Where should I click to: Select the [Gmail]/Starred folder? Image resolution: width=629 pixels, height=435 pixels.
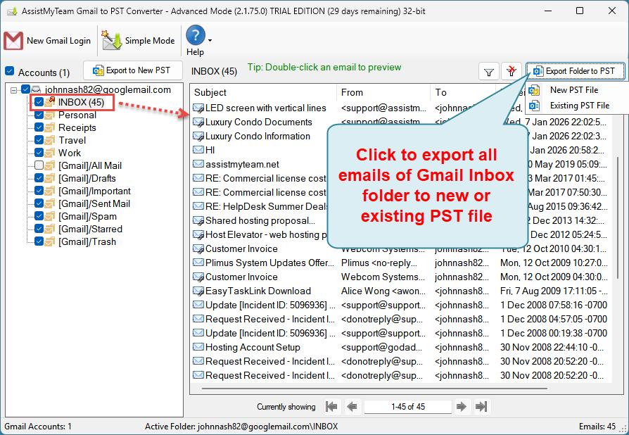point(90,229)
